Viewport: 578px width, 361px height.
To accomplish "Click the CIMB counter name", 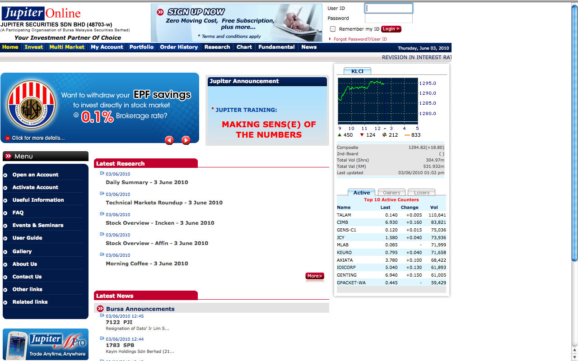I will tap(342, 222).
